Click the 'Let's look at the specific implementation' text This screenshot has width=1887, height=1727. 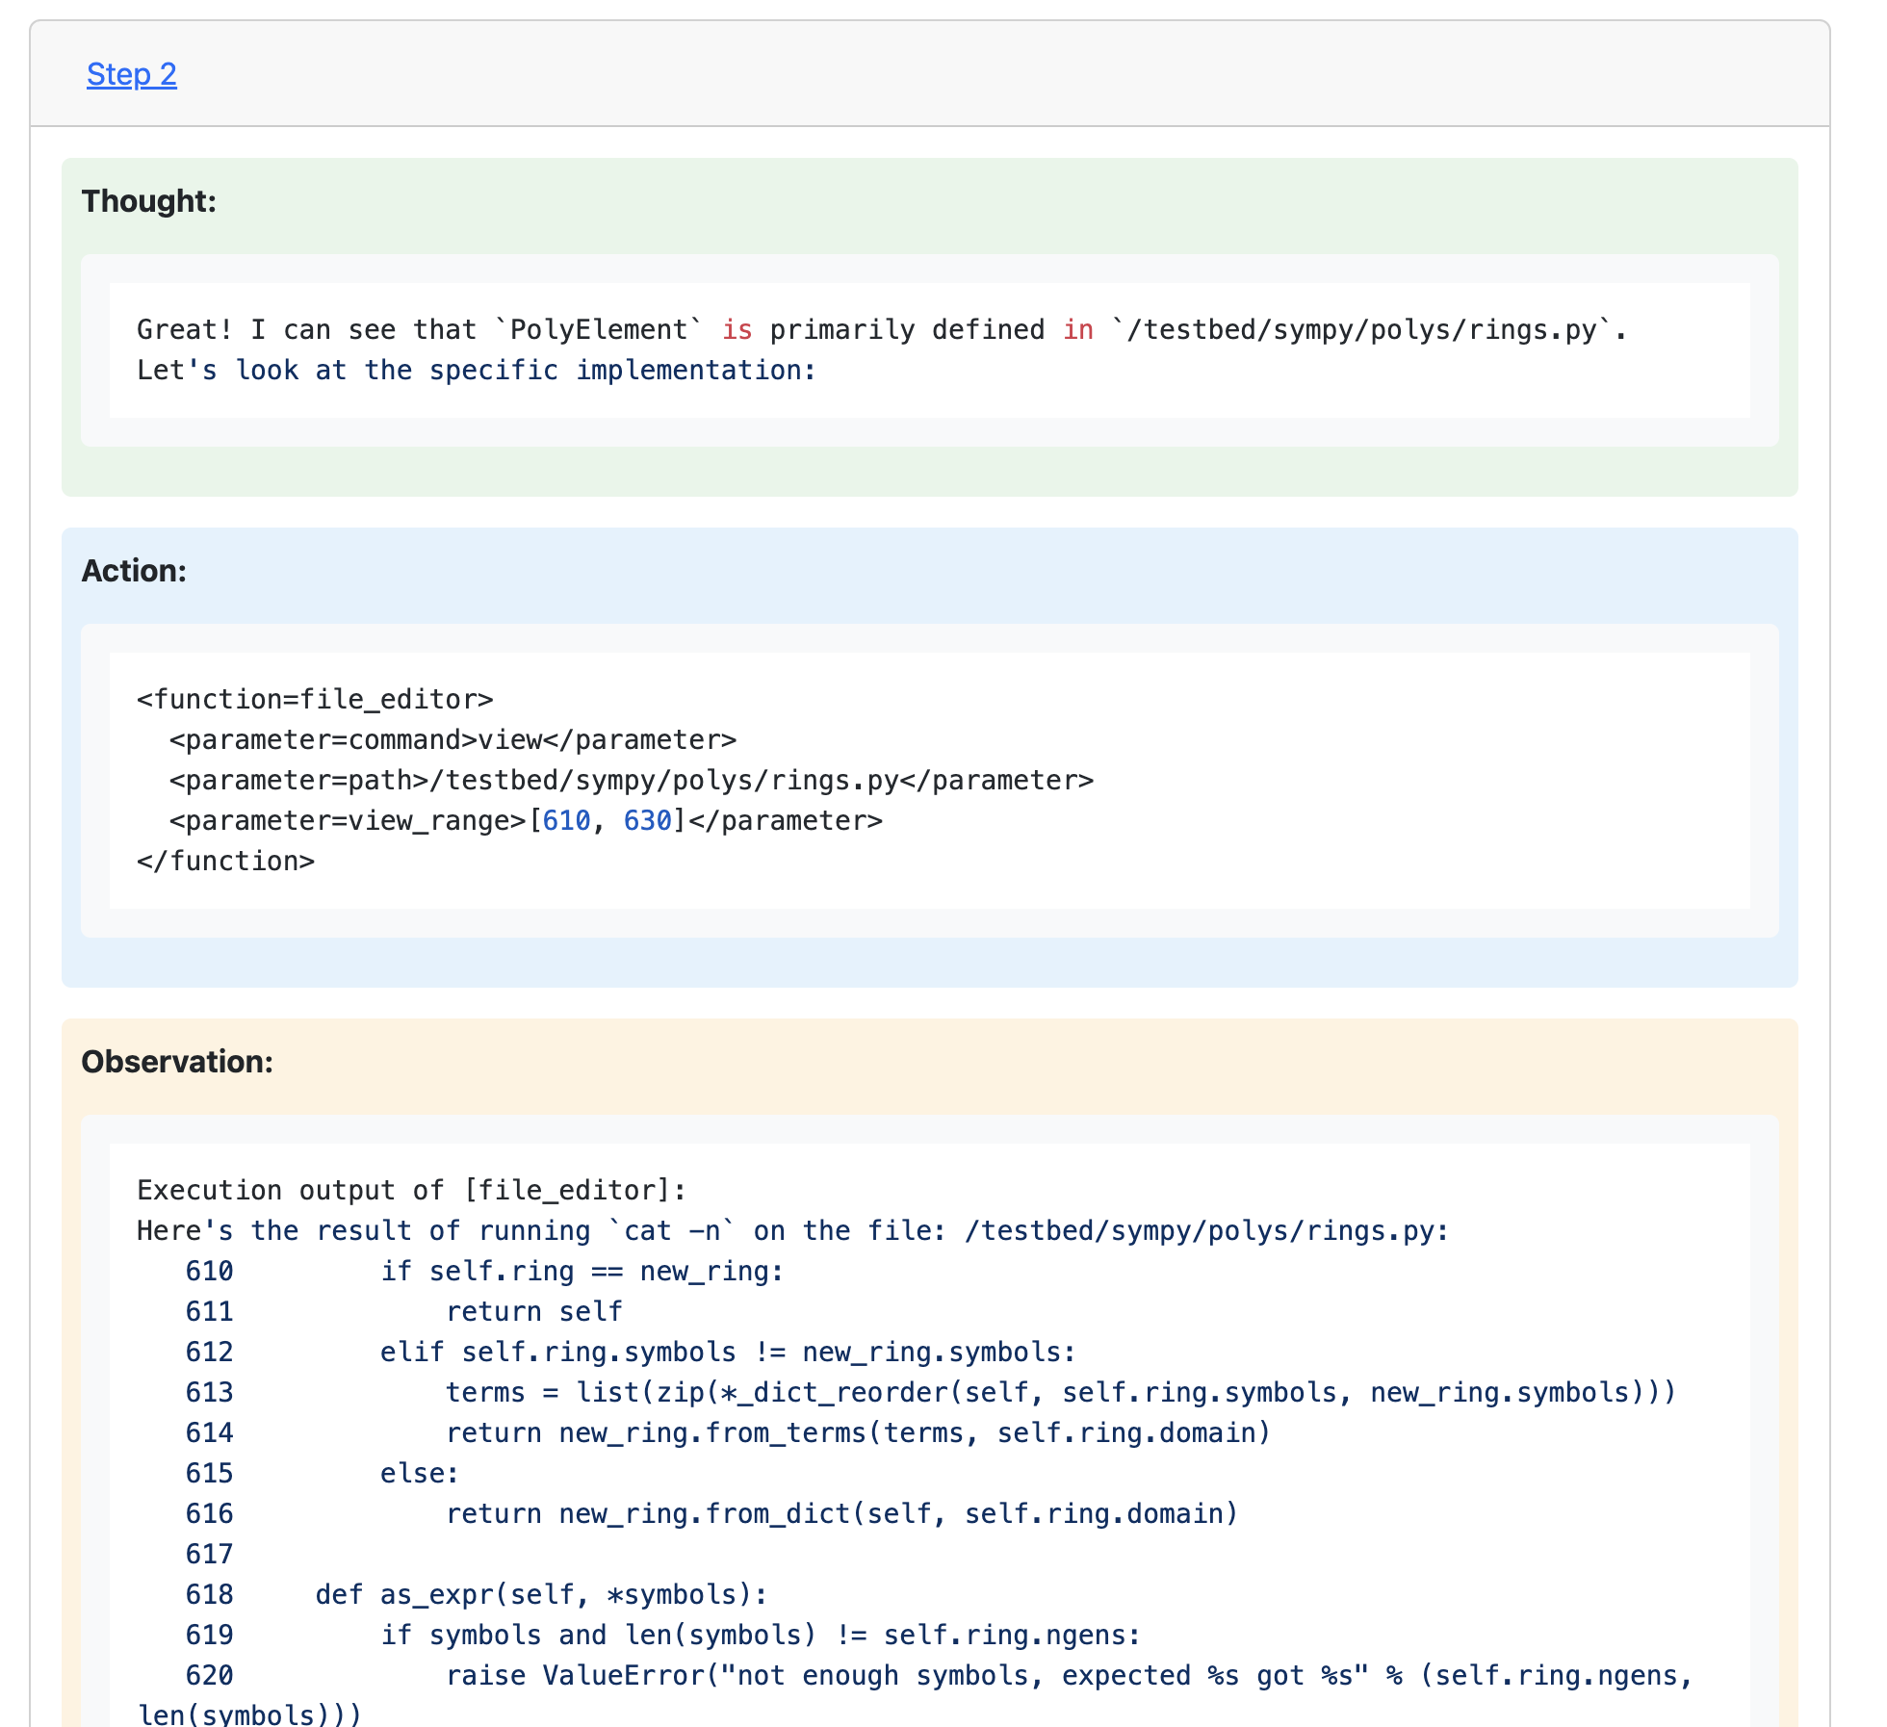476,370
